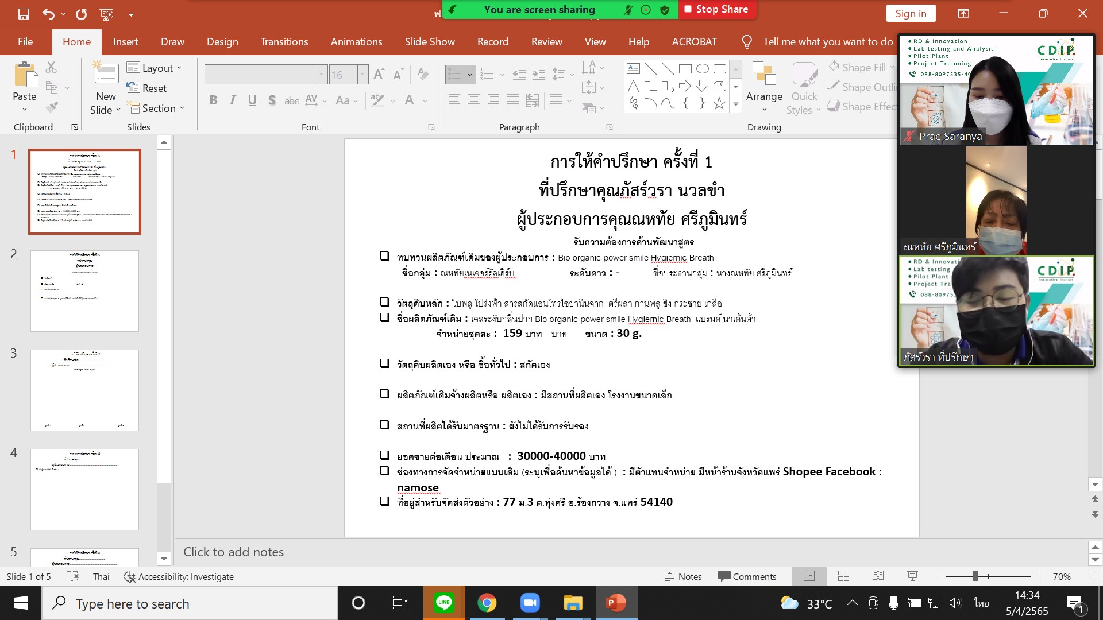This screenshot has height=620, width=1103.
Task: Select the Text Box shape icon
Action: (633, 69)
